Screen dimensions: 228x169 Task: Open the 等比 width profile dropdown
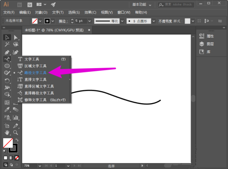pos(122,21)
